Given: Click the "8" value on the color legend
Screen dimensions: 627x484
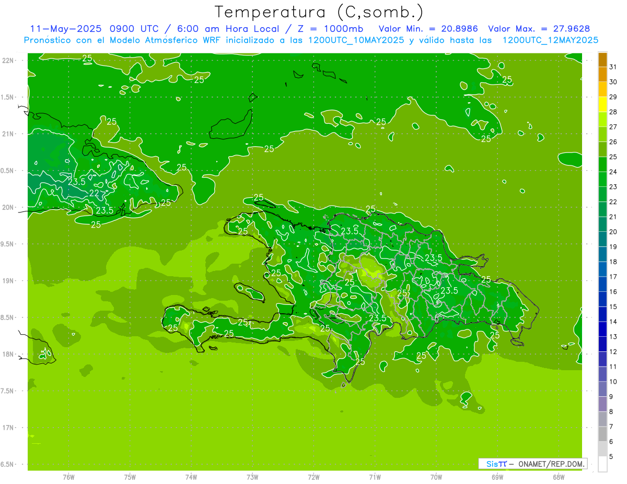Looking at the screenshot, I should [x=611, y=411].
